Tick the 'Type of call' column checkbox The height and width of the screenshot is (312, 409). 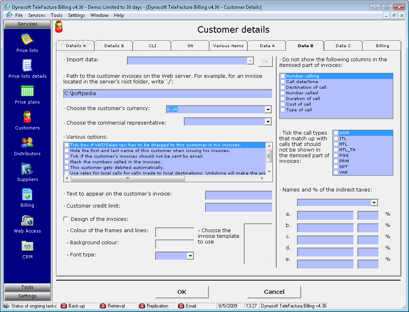(x=283, y=110)
